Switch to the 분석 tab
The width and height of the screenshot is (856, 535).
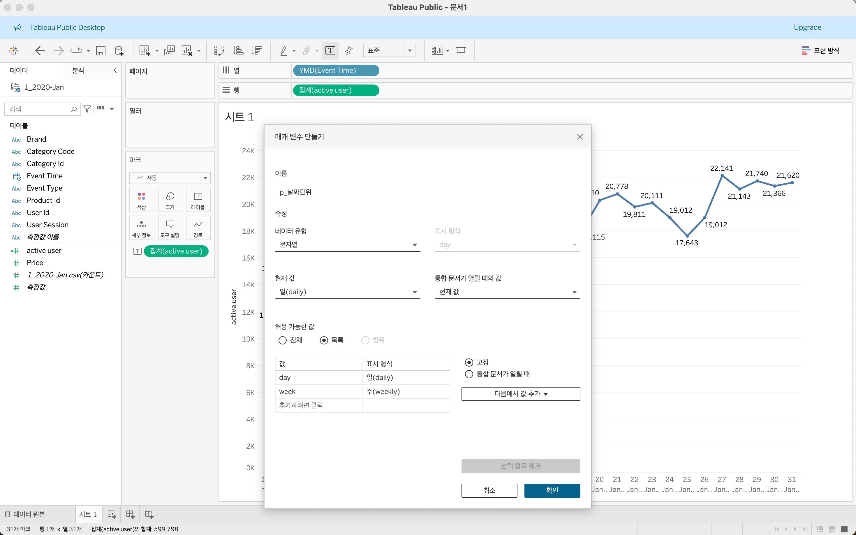(78, 71)
